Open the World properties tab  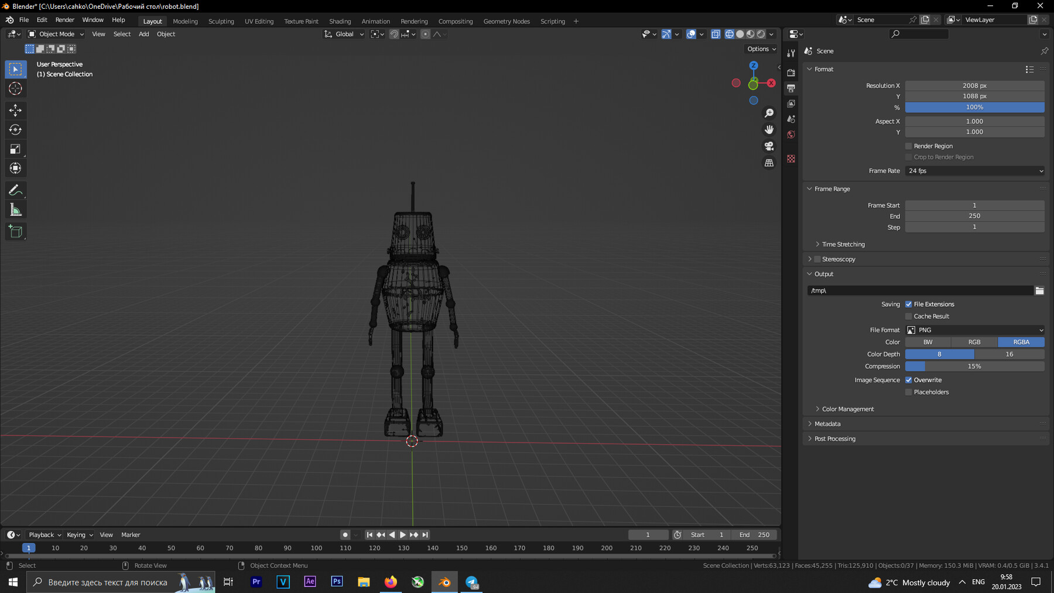[x=791, y=135]
